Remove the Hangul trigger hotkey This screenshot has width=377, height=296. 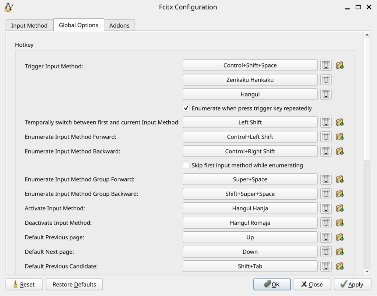(325, 94)
